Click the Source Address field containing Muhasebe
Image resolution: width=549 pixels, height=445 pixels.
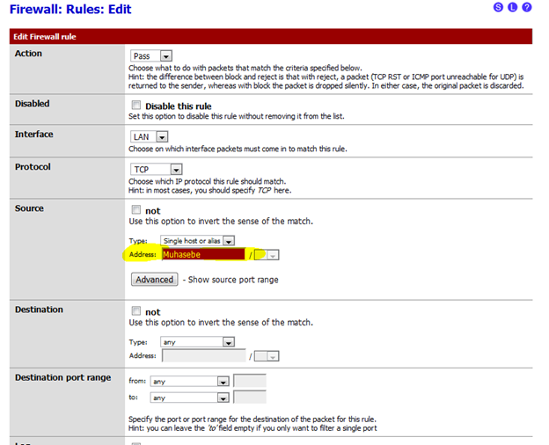point(203,254)
